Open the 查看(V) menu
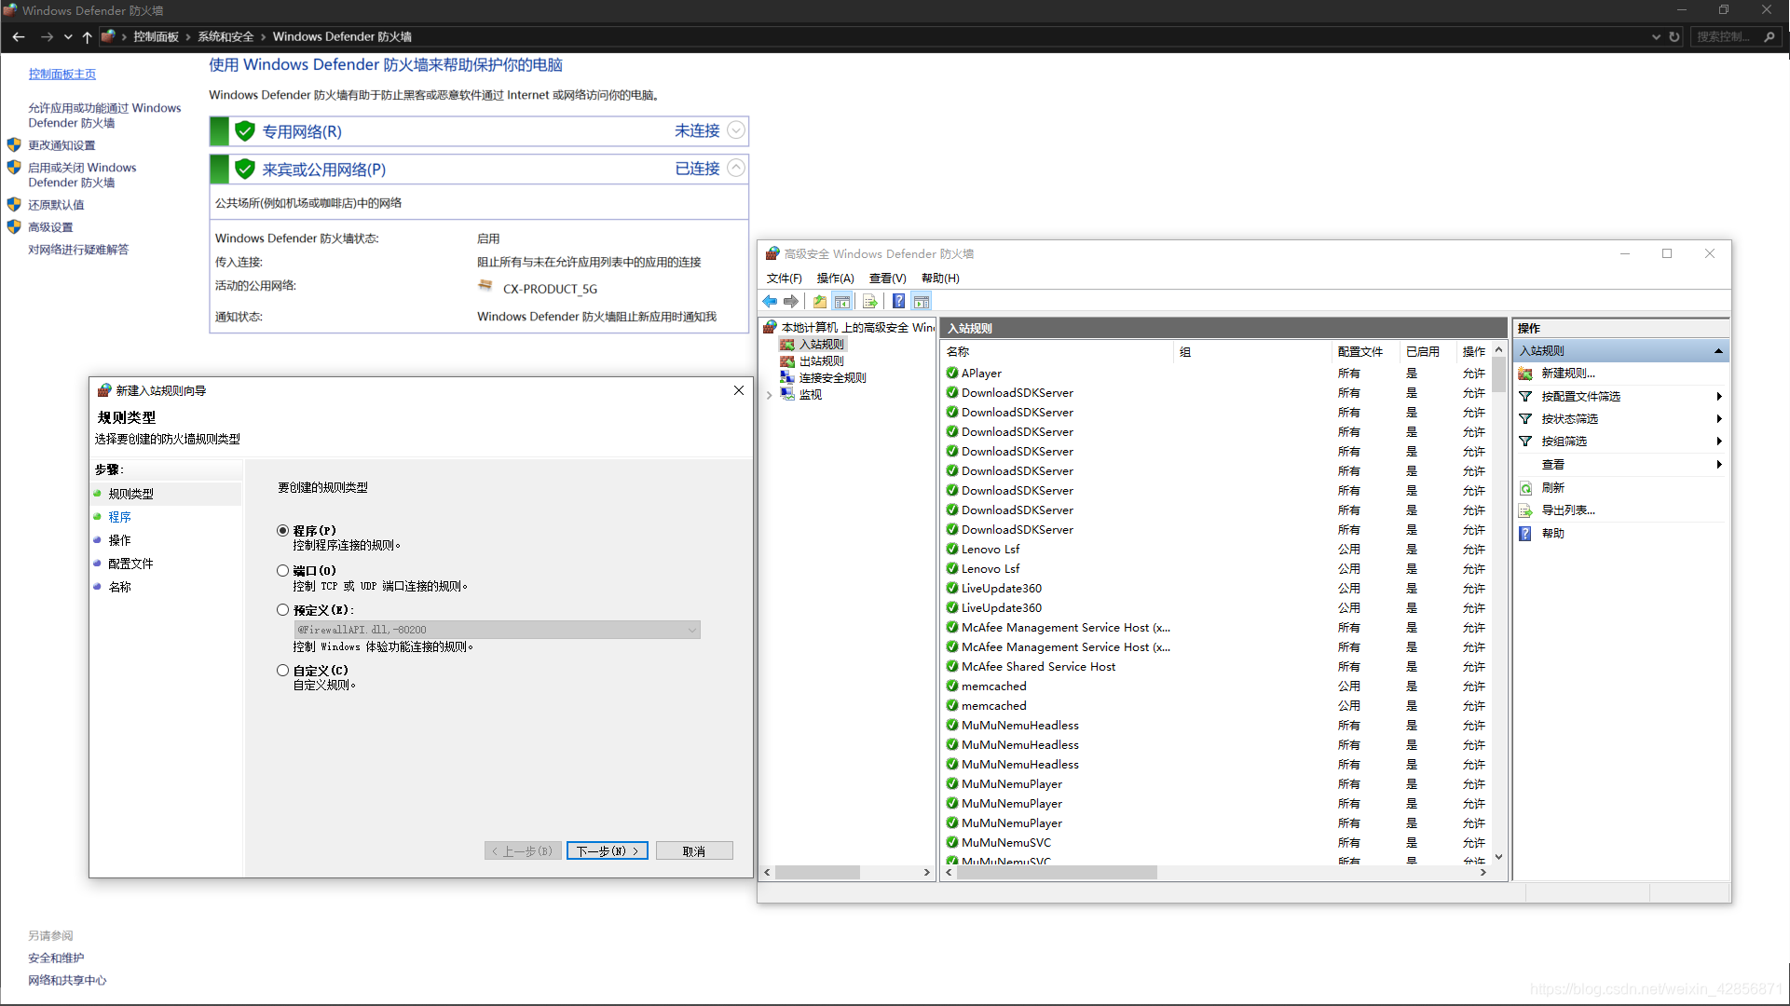This screenshot has height=1006, width=1790. tap(886, 278)
